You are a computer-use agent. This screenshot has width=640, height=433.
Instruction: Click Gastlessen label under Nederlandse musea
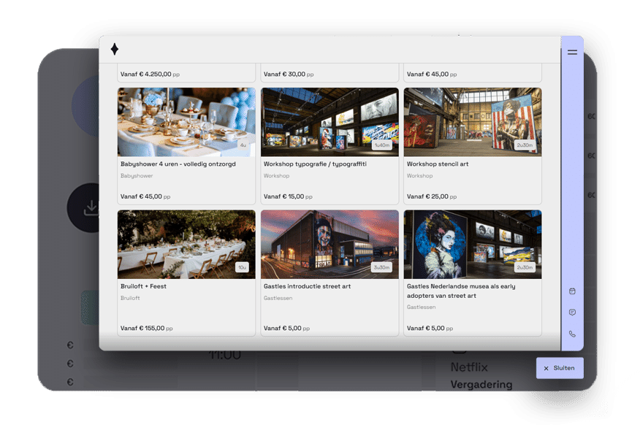click(x=421, y=307)
